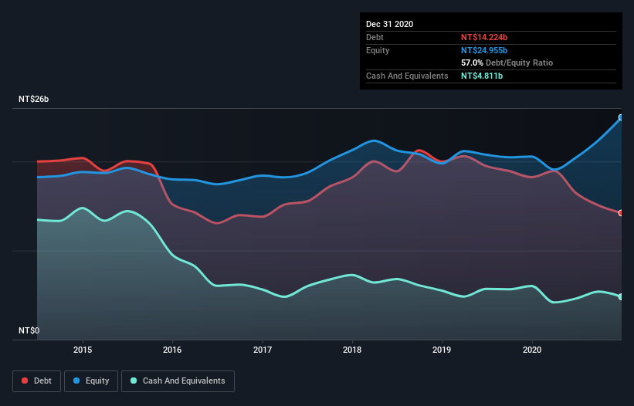Select the 2015 x-axis label

[x=83, y=350]
